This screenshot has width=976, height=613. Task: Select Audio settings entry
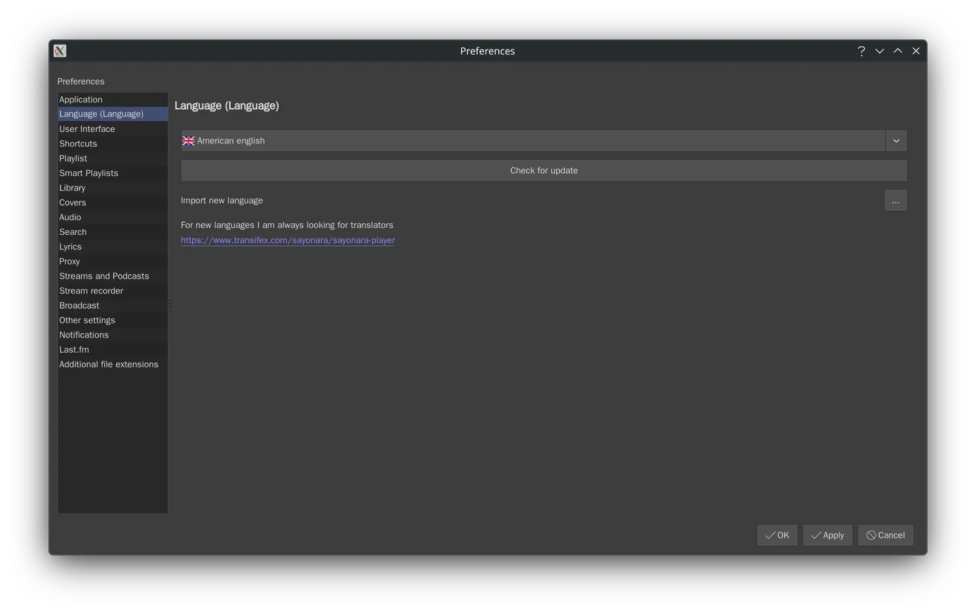click(x=113, y=217)
